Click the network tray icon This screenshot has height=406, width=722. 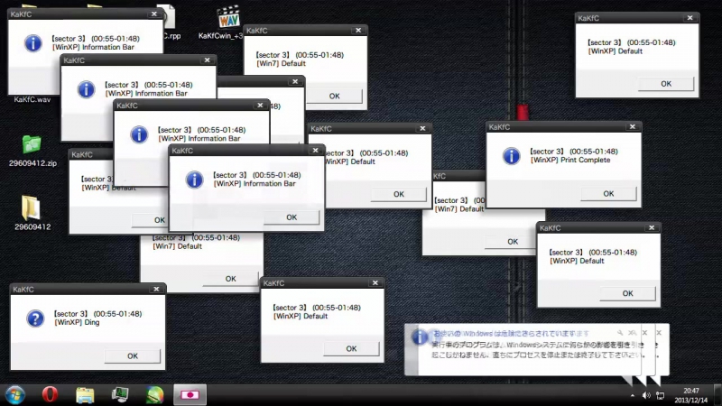pos(661,395)
